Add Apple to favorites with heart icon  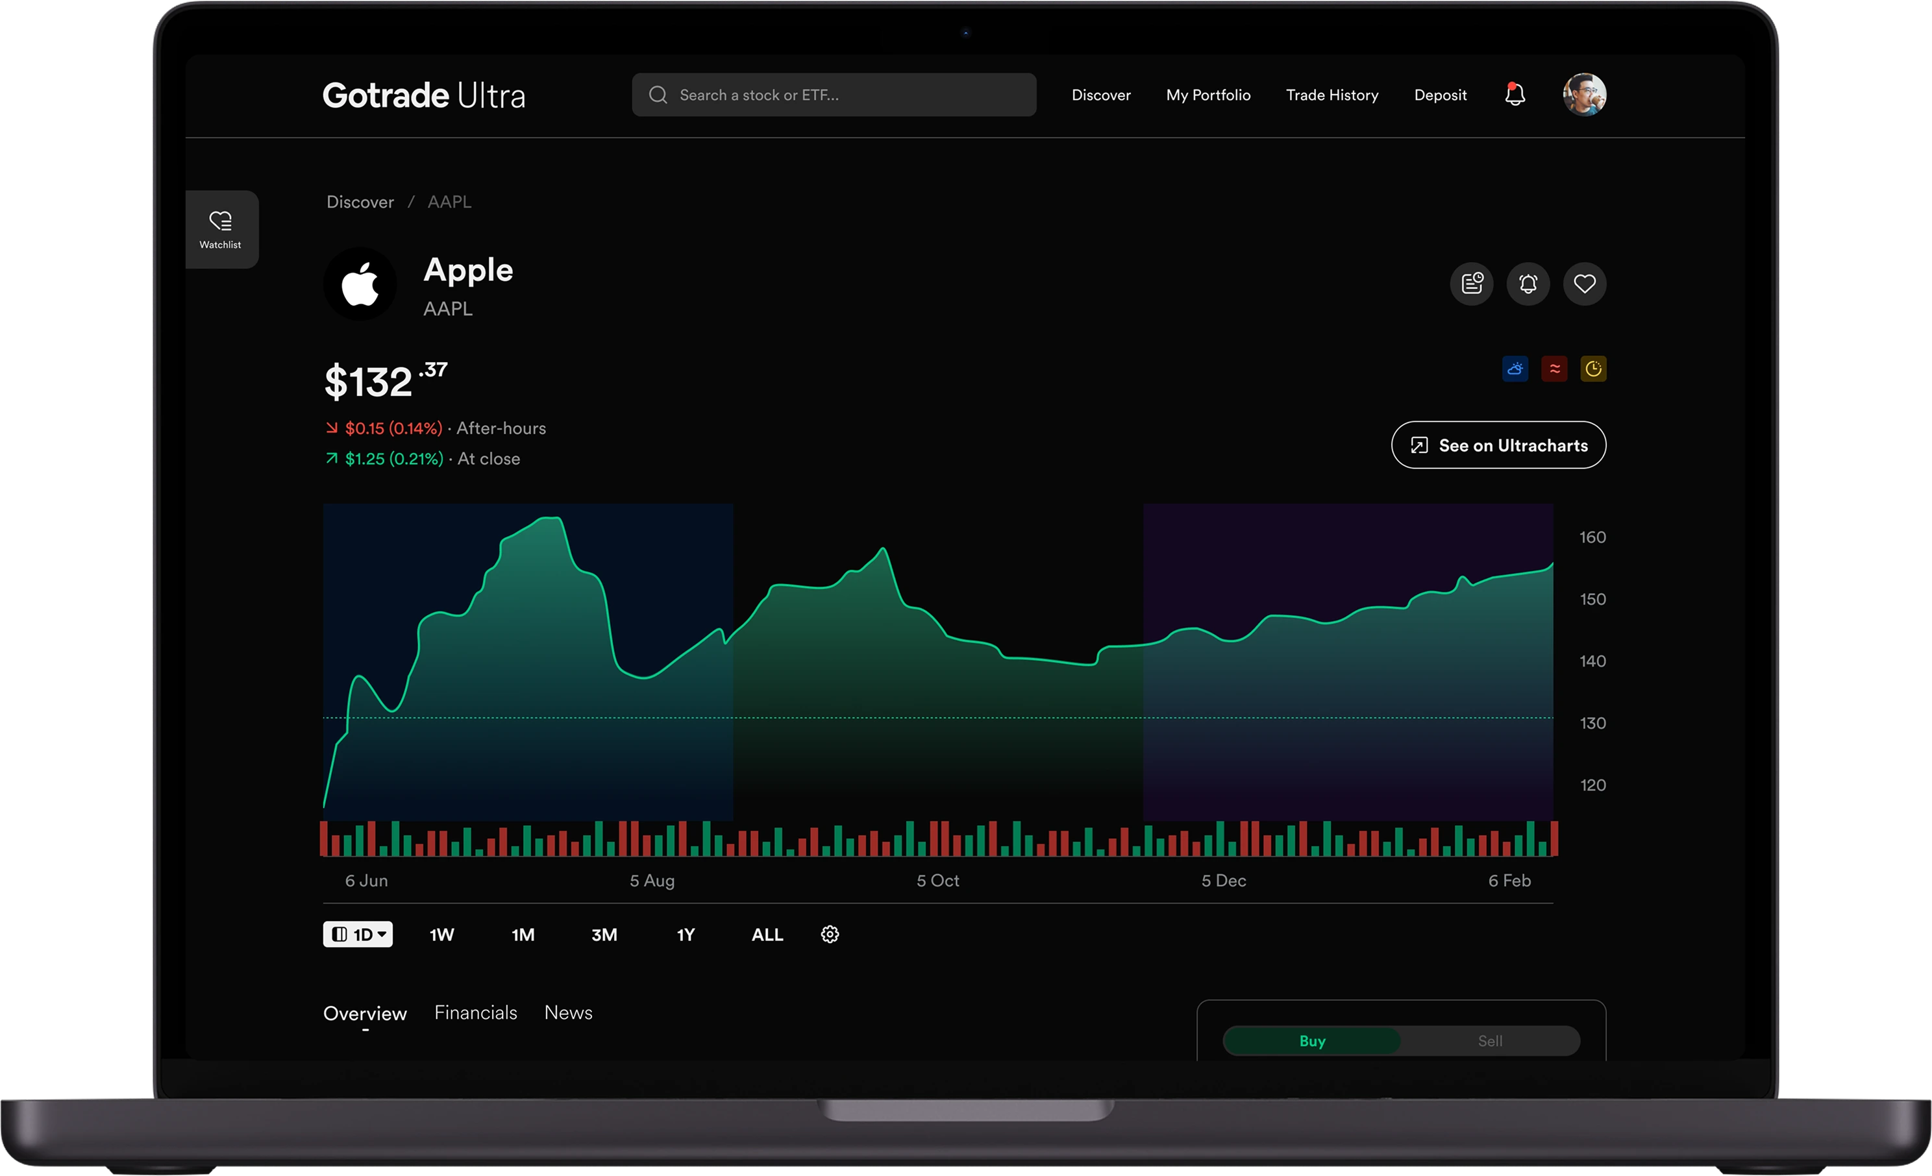click(x=1585, y=284)
